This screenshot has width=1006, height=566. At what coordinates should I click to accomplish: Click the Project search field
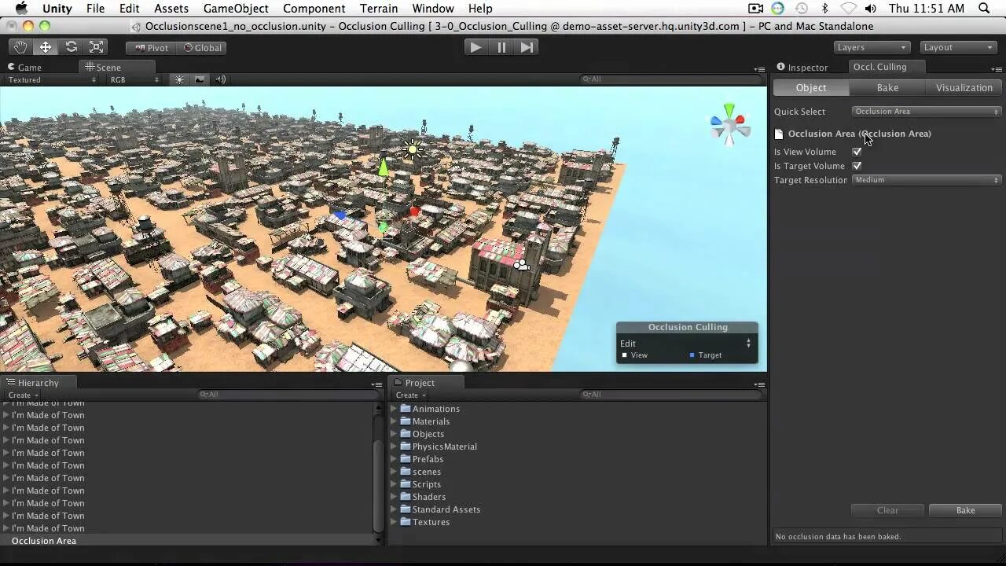click(x=672, y=395)
